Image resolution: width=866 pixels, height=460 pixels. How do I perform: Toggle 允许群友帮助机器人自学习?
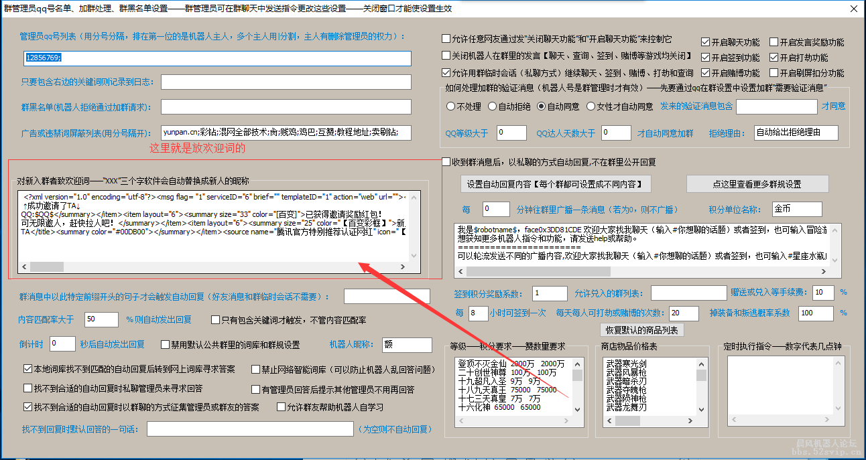pos(282,406)
